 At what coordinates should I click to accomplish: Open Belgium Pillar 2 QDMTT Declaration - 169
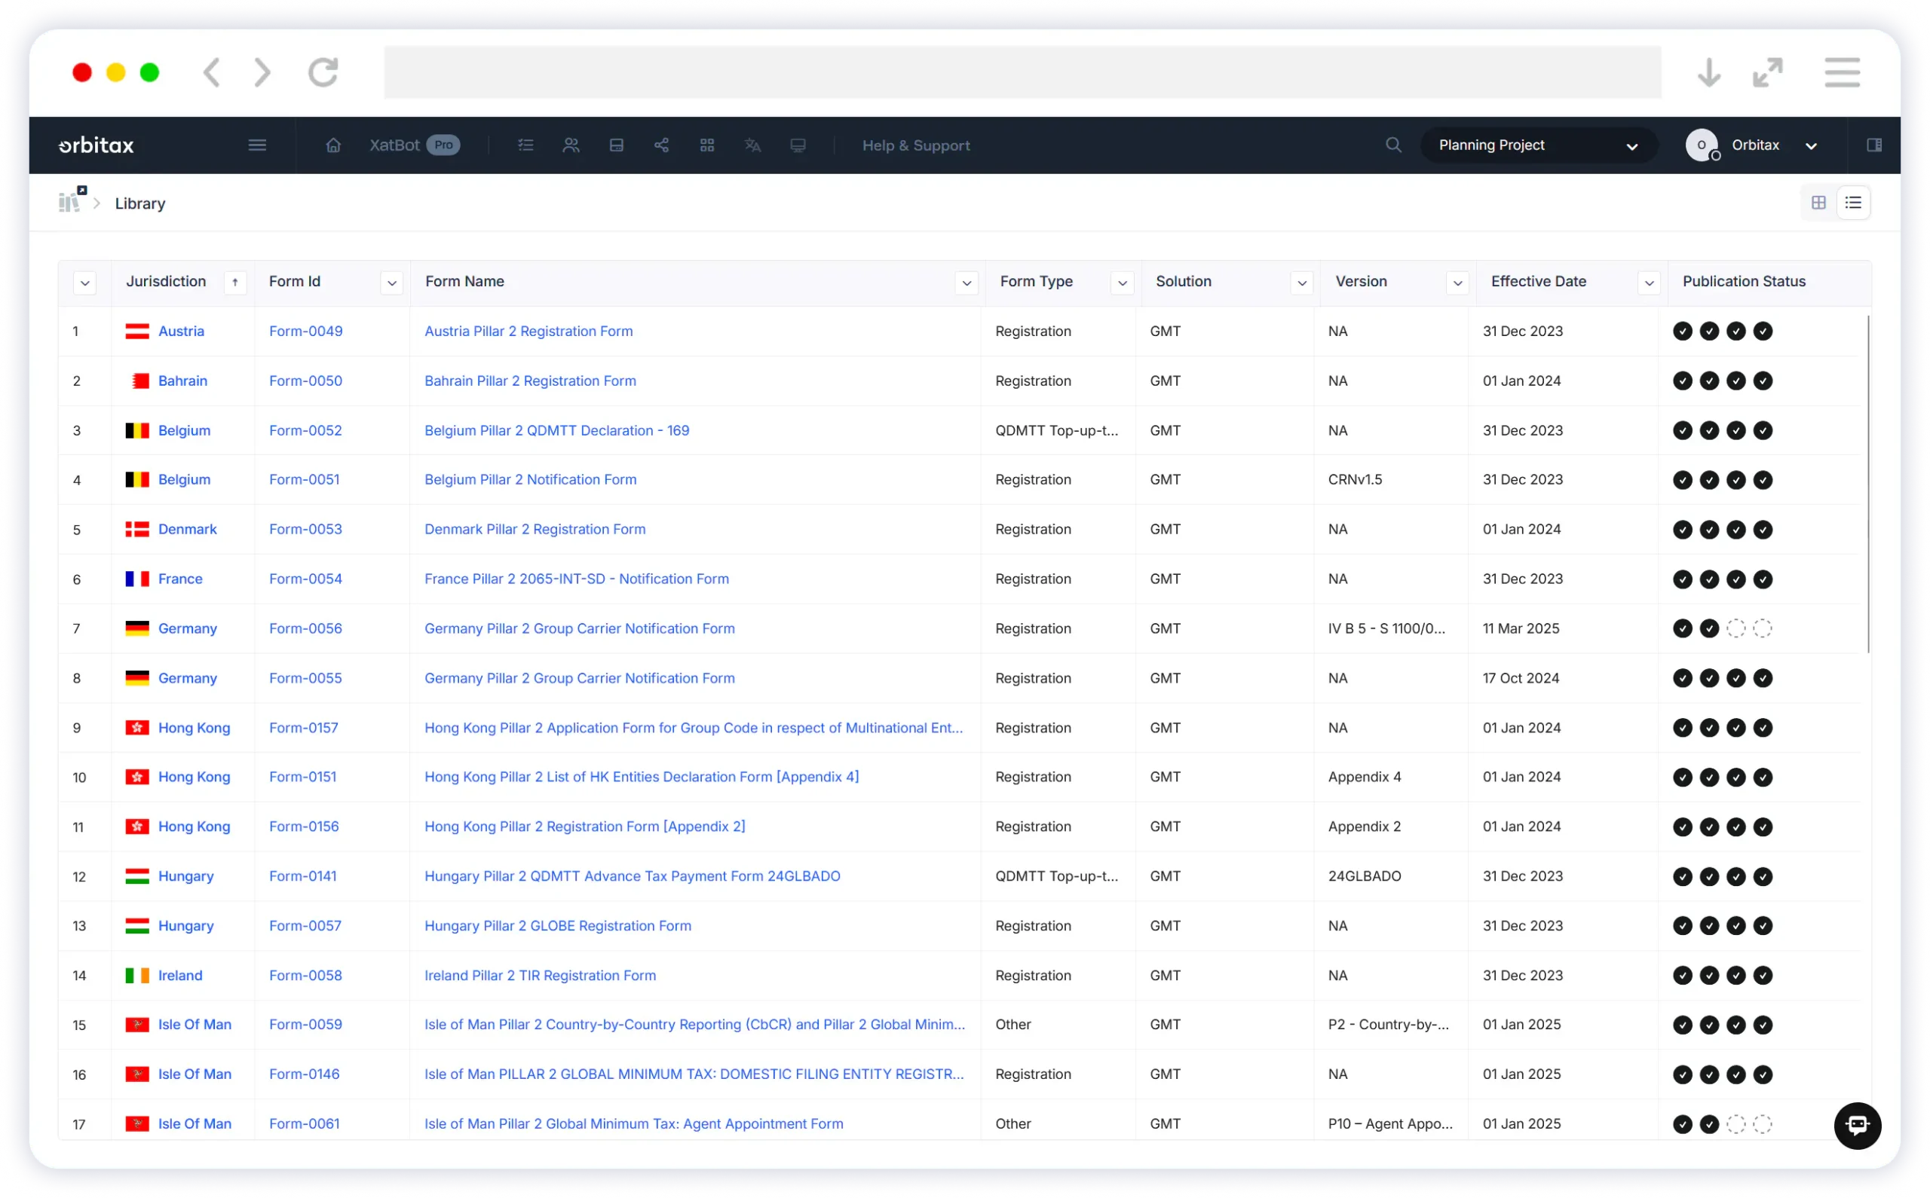pos(556,430)
